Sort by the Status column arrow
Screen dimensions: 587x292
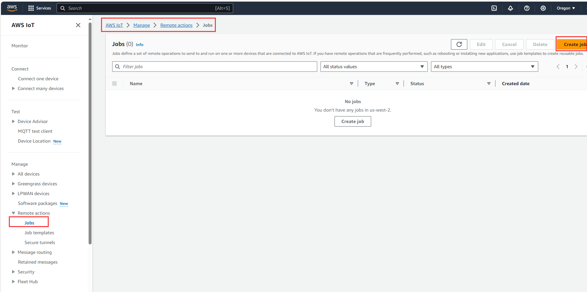[x=489, y=84]
